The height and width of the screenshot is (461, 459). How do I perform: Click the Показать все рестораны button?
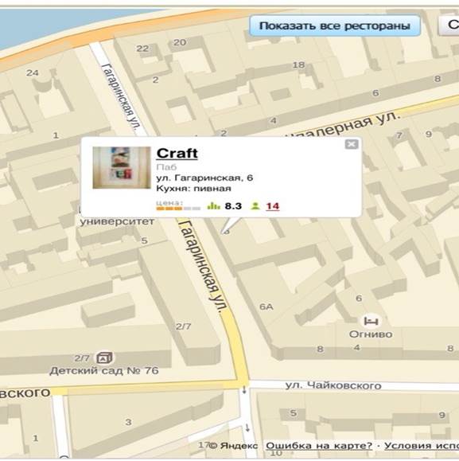click(335, 25)
